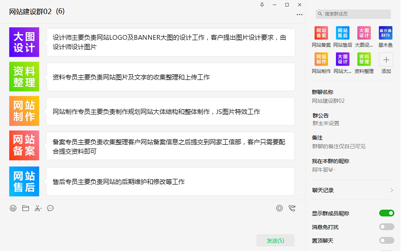Open the three-dots chat info menu
This screenshot has width=402, height=252.
click(299, 15)
